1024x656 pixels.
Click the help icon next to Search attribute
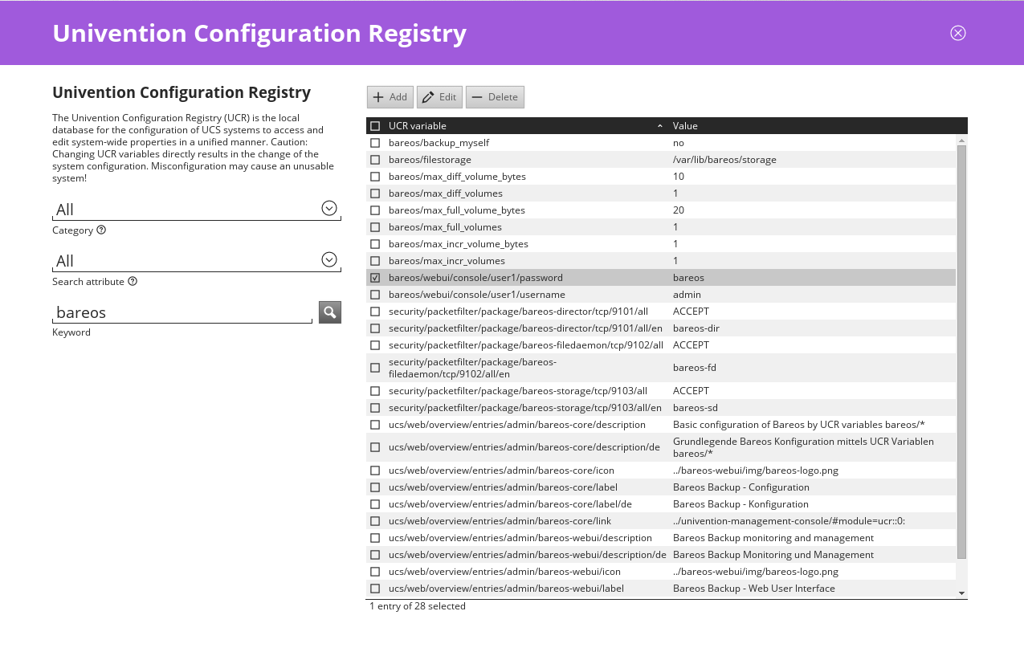tap(133, 281)
